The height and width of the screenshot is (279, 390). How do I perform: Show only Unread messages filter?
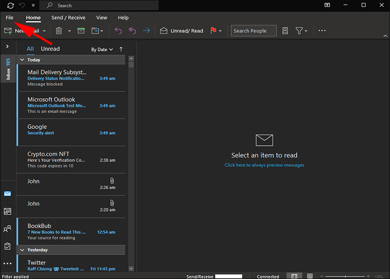[x=50, y=49]
